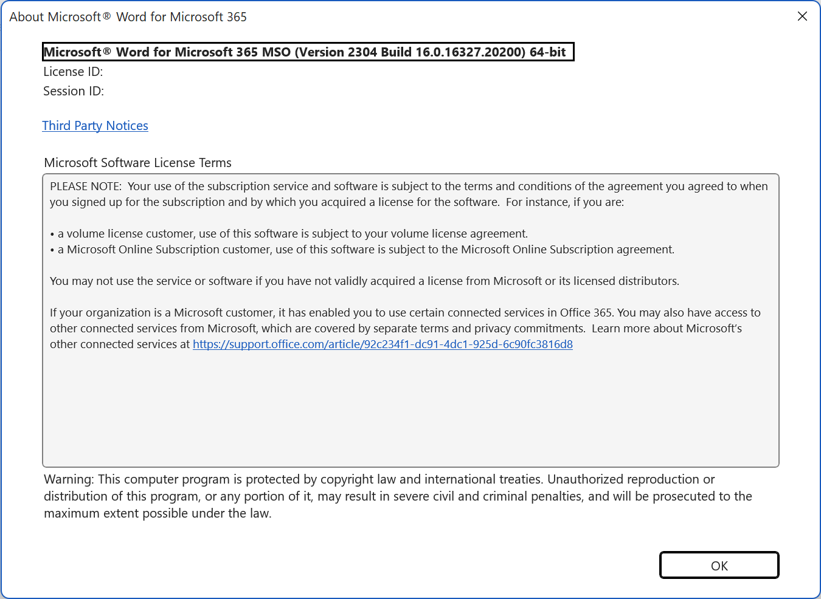Close the About Microsoft Word dialog

[802, 16]
